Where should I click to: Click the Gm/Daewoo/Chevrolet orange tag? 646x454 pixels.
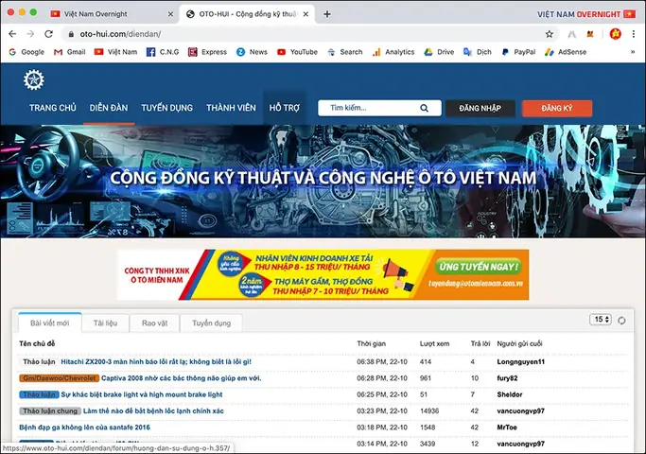point(59,378)
